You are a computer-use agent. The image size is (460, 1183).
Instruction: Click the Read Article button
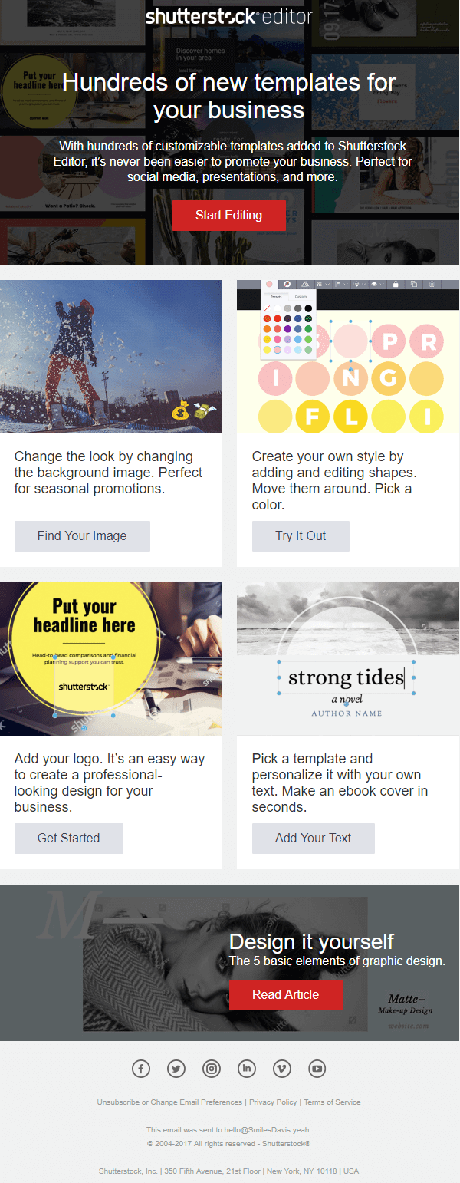point(286,995)
